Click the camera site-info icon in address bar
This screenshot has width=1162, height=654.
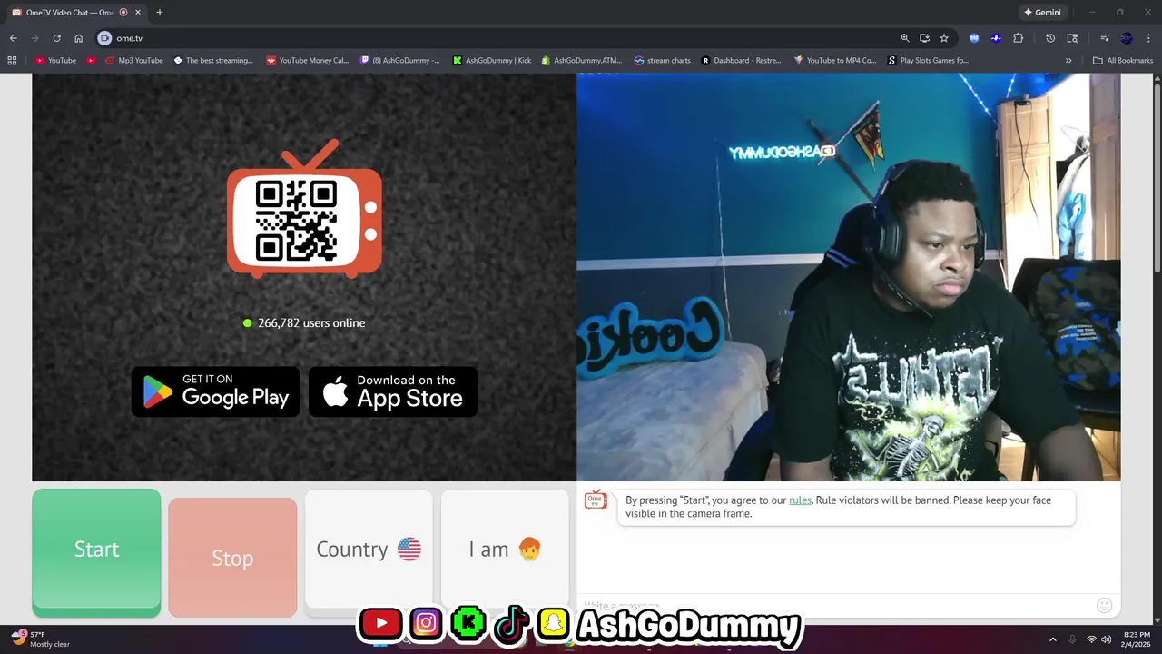[x=104, y=38]
